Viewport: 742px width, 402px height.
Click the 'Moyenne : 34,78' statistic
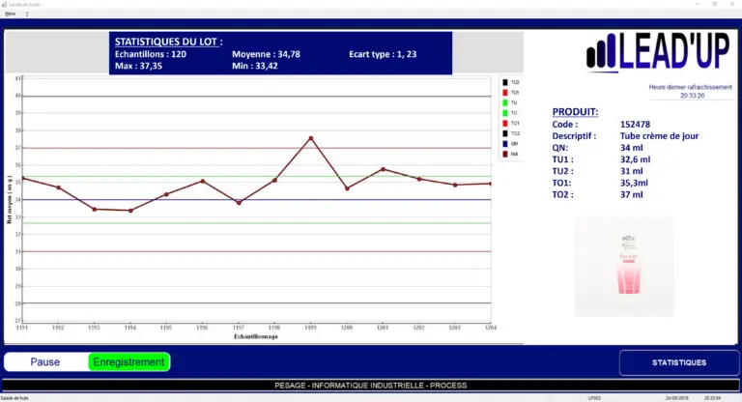click(x=266, y=54)
